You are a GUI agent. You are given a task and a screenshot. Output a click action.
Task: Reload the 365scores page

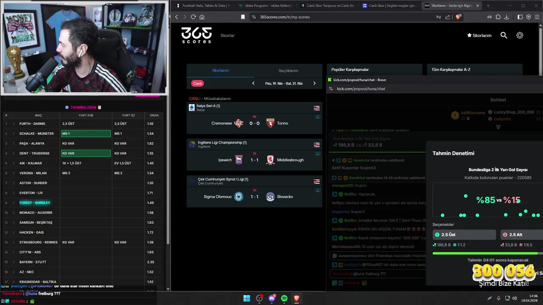tap(193, 17)
